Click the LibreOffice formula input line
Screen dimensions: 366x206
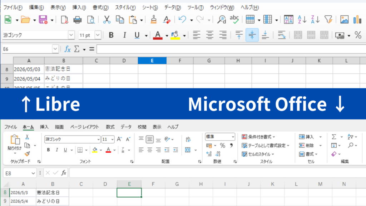click(x=231, y=49)
